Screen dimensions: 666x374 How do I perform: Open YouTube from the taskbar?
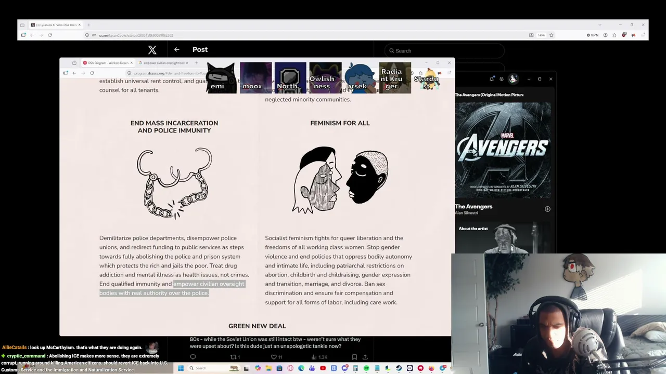pos(323,368)
